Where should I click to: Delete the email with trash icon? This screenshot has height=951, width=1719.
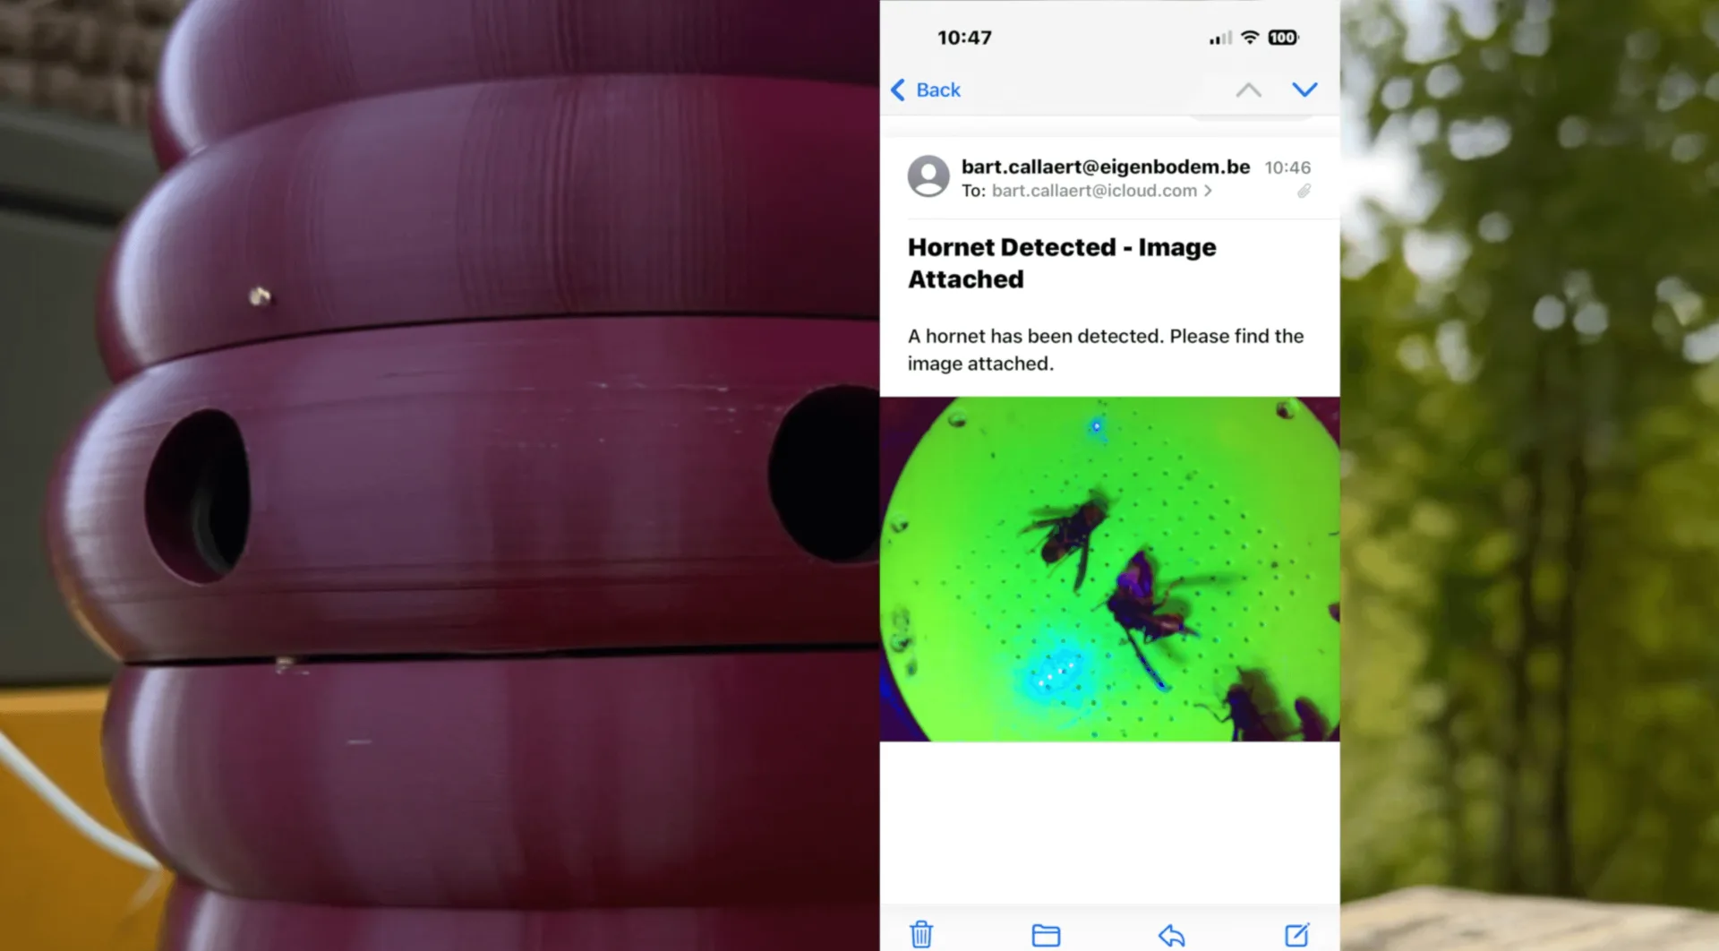point(921,934)
